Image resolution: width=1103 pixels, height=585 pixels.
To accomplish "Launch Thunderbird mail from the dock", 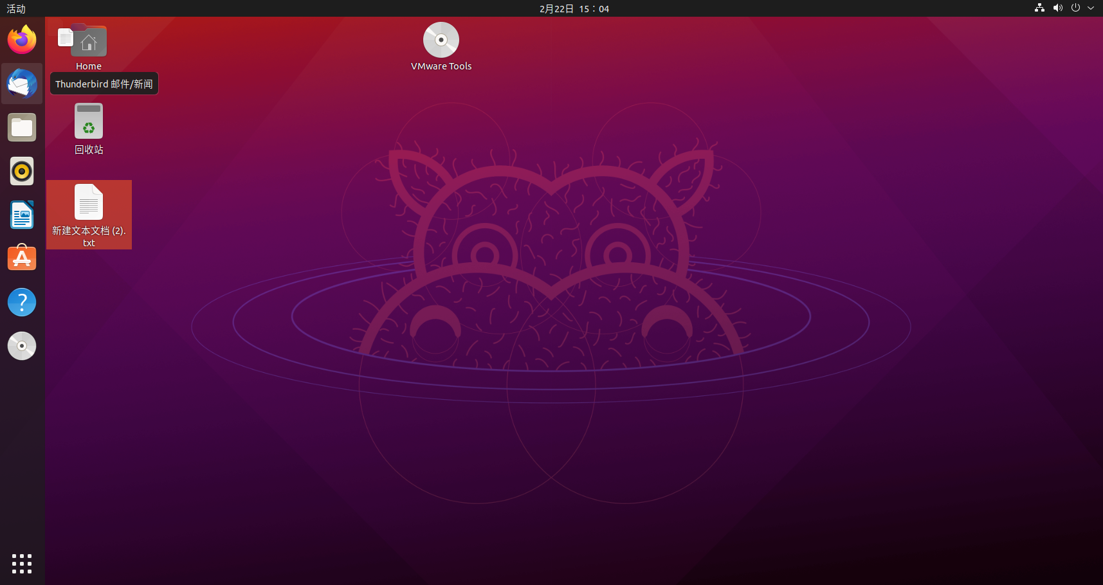I will pos(22,84).
